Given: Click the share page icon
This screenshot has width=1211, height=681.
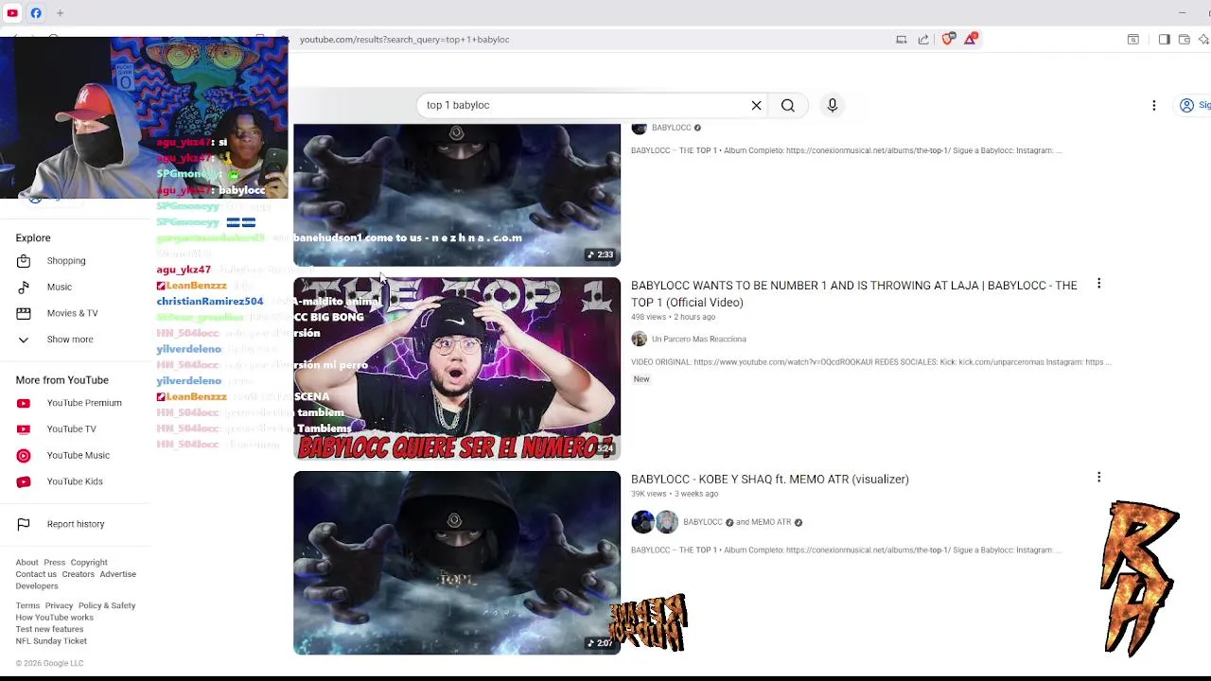Looking at the screenshot, I should click(923, 40).
